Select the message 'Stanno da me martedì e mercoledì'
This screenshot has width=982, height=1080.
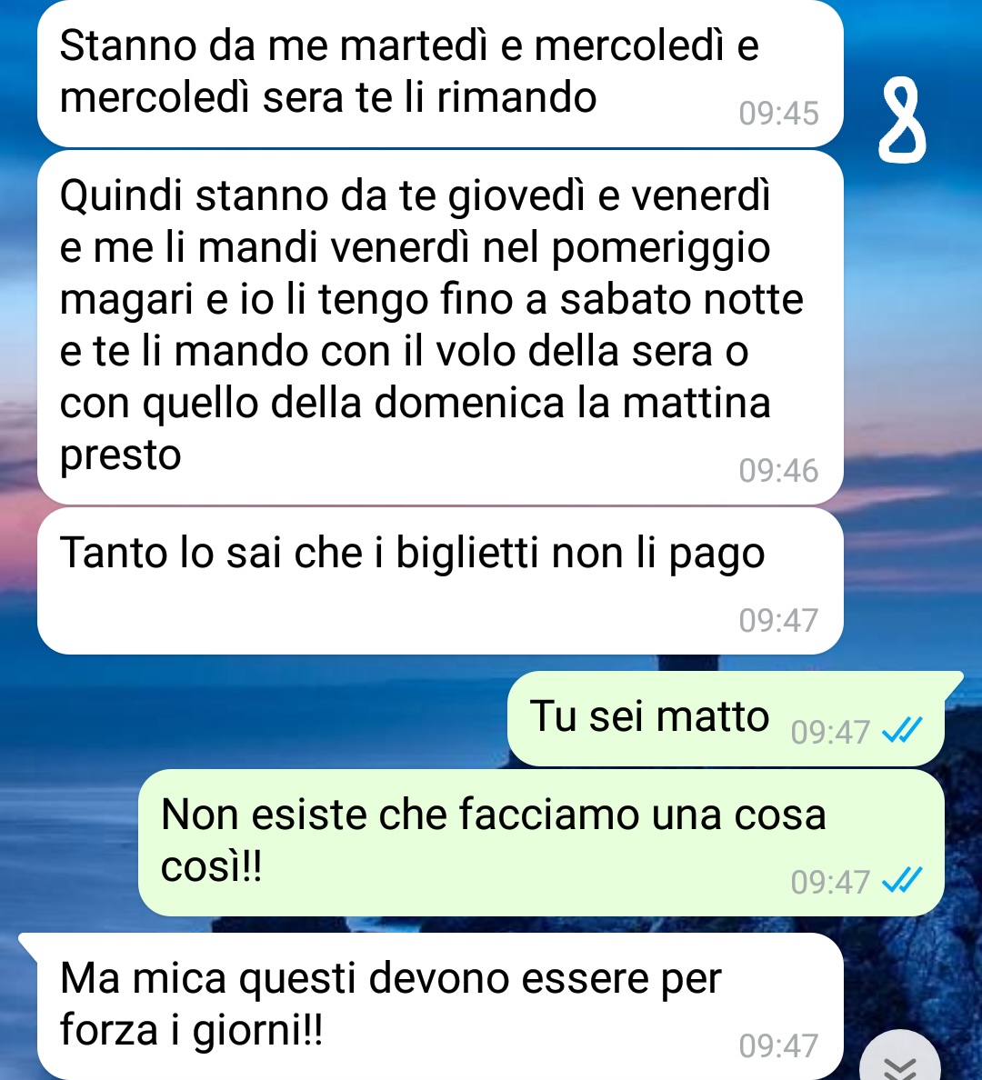coord(440,74)
